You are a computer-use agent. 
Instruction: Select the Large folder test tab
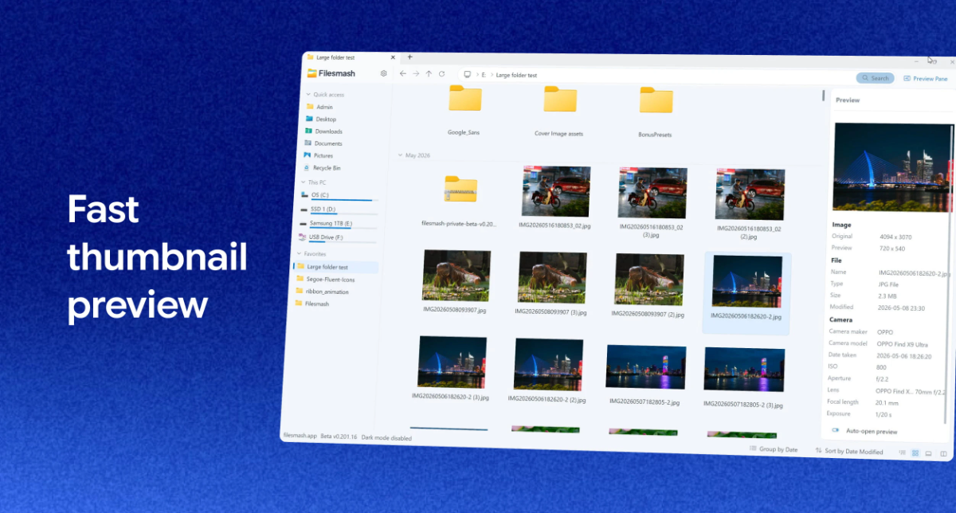point(351,57)
